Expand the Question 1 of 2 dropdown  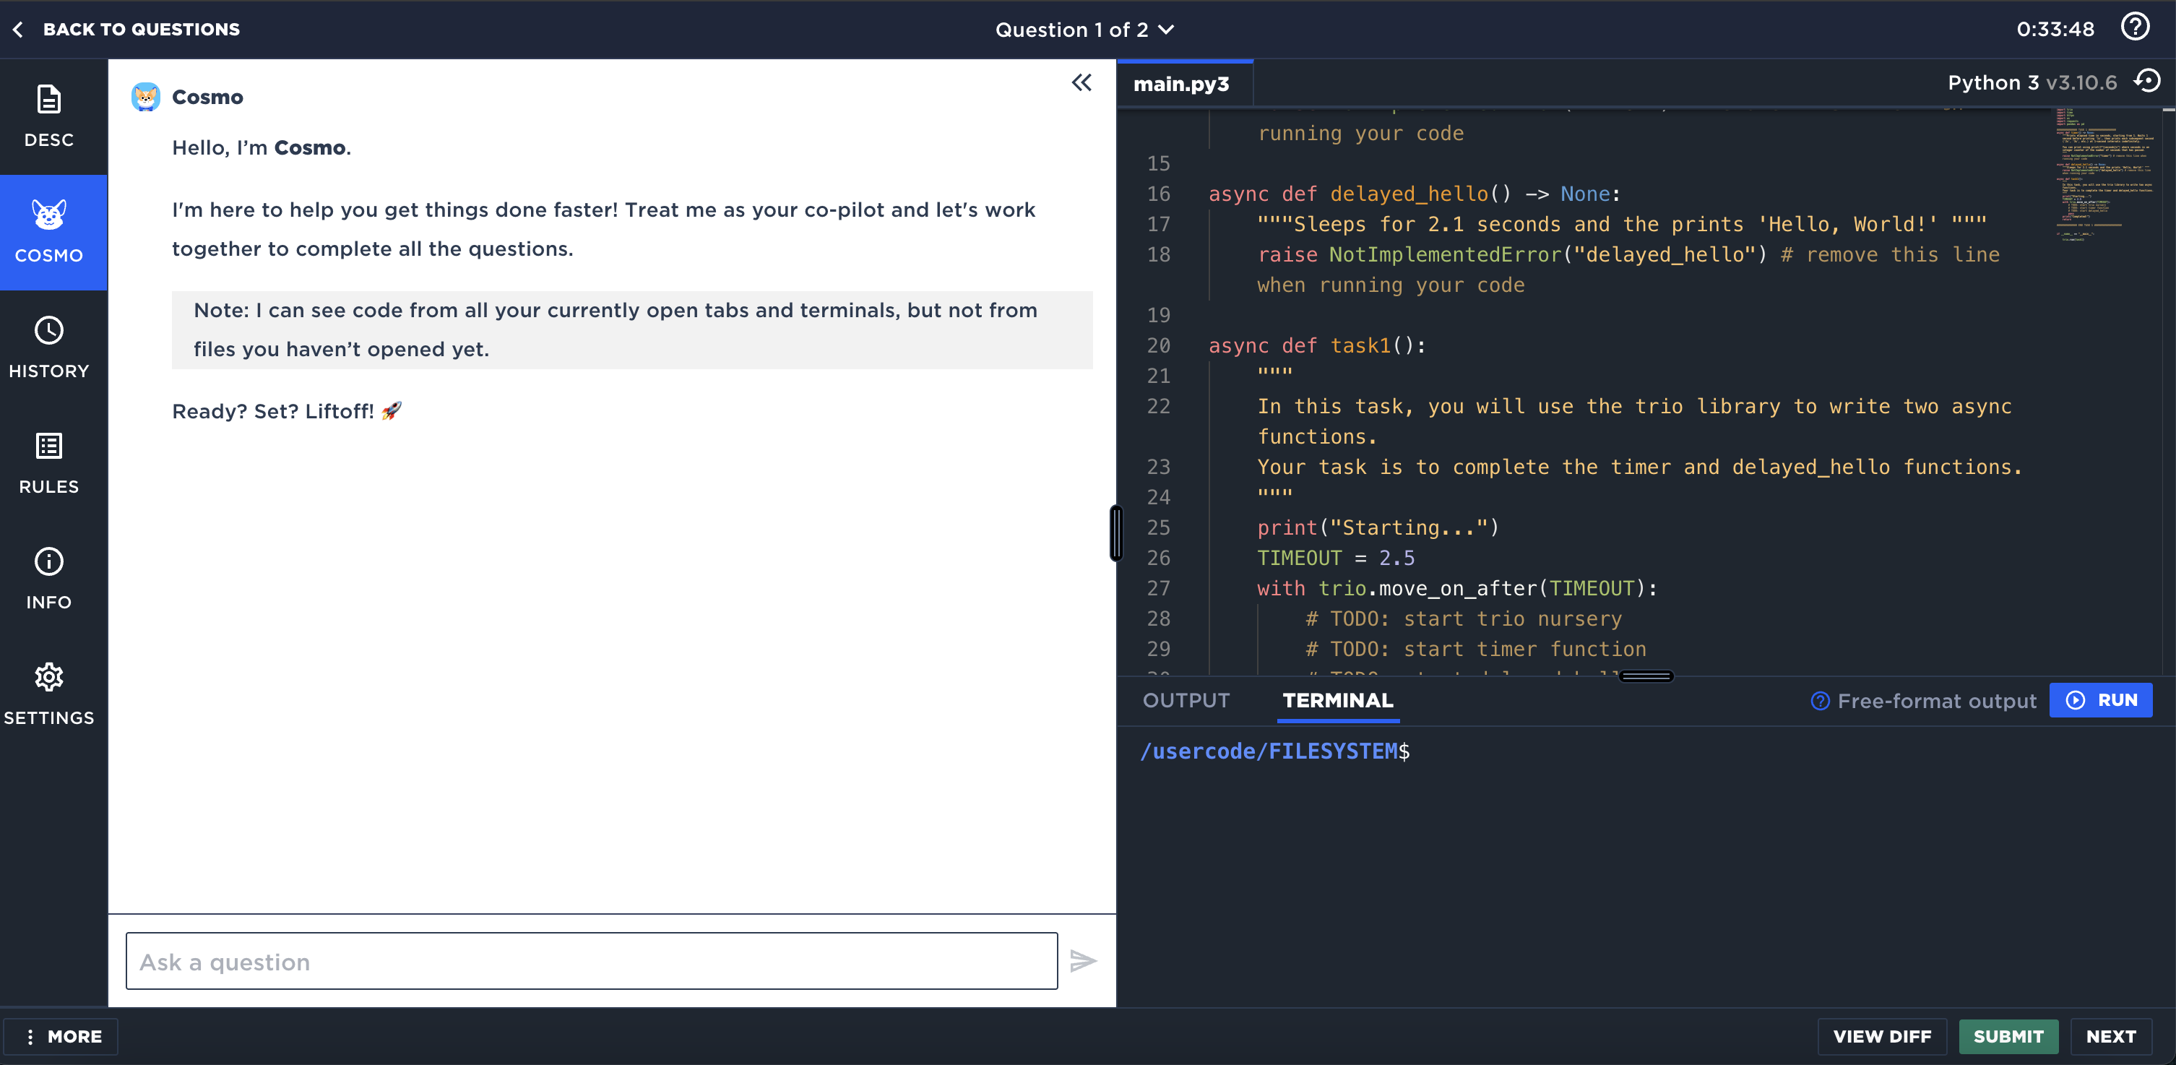tap(1084, 30)
